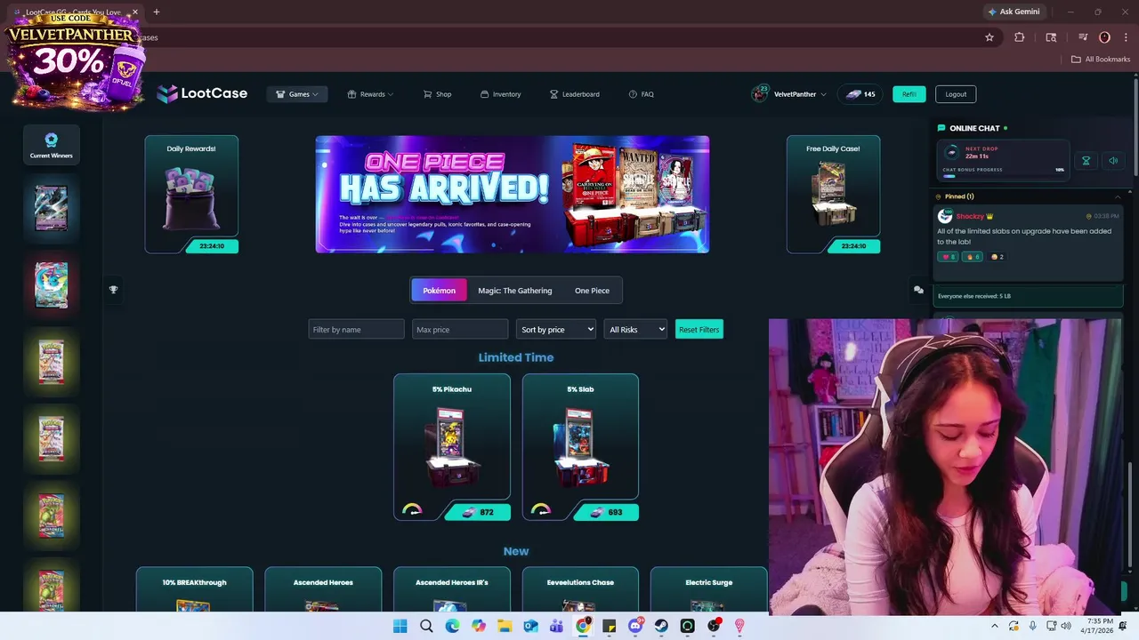Viewport: 1139px width, 640px height.
Task: Open the Windows Start menu
Action: coord(400,626)
